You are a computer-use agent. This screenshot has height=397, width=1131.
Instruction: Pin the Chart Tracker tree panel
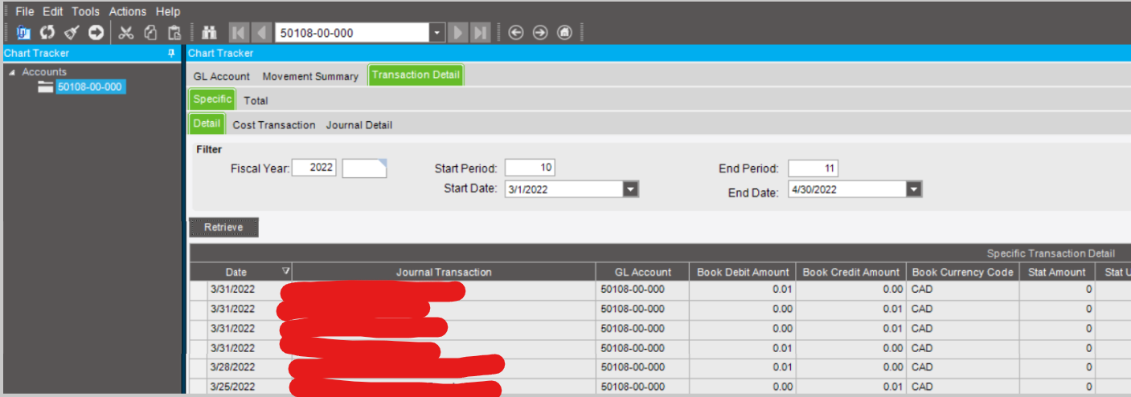[x=170, y=53]
